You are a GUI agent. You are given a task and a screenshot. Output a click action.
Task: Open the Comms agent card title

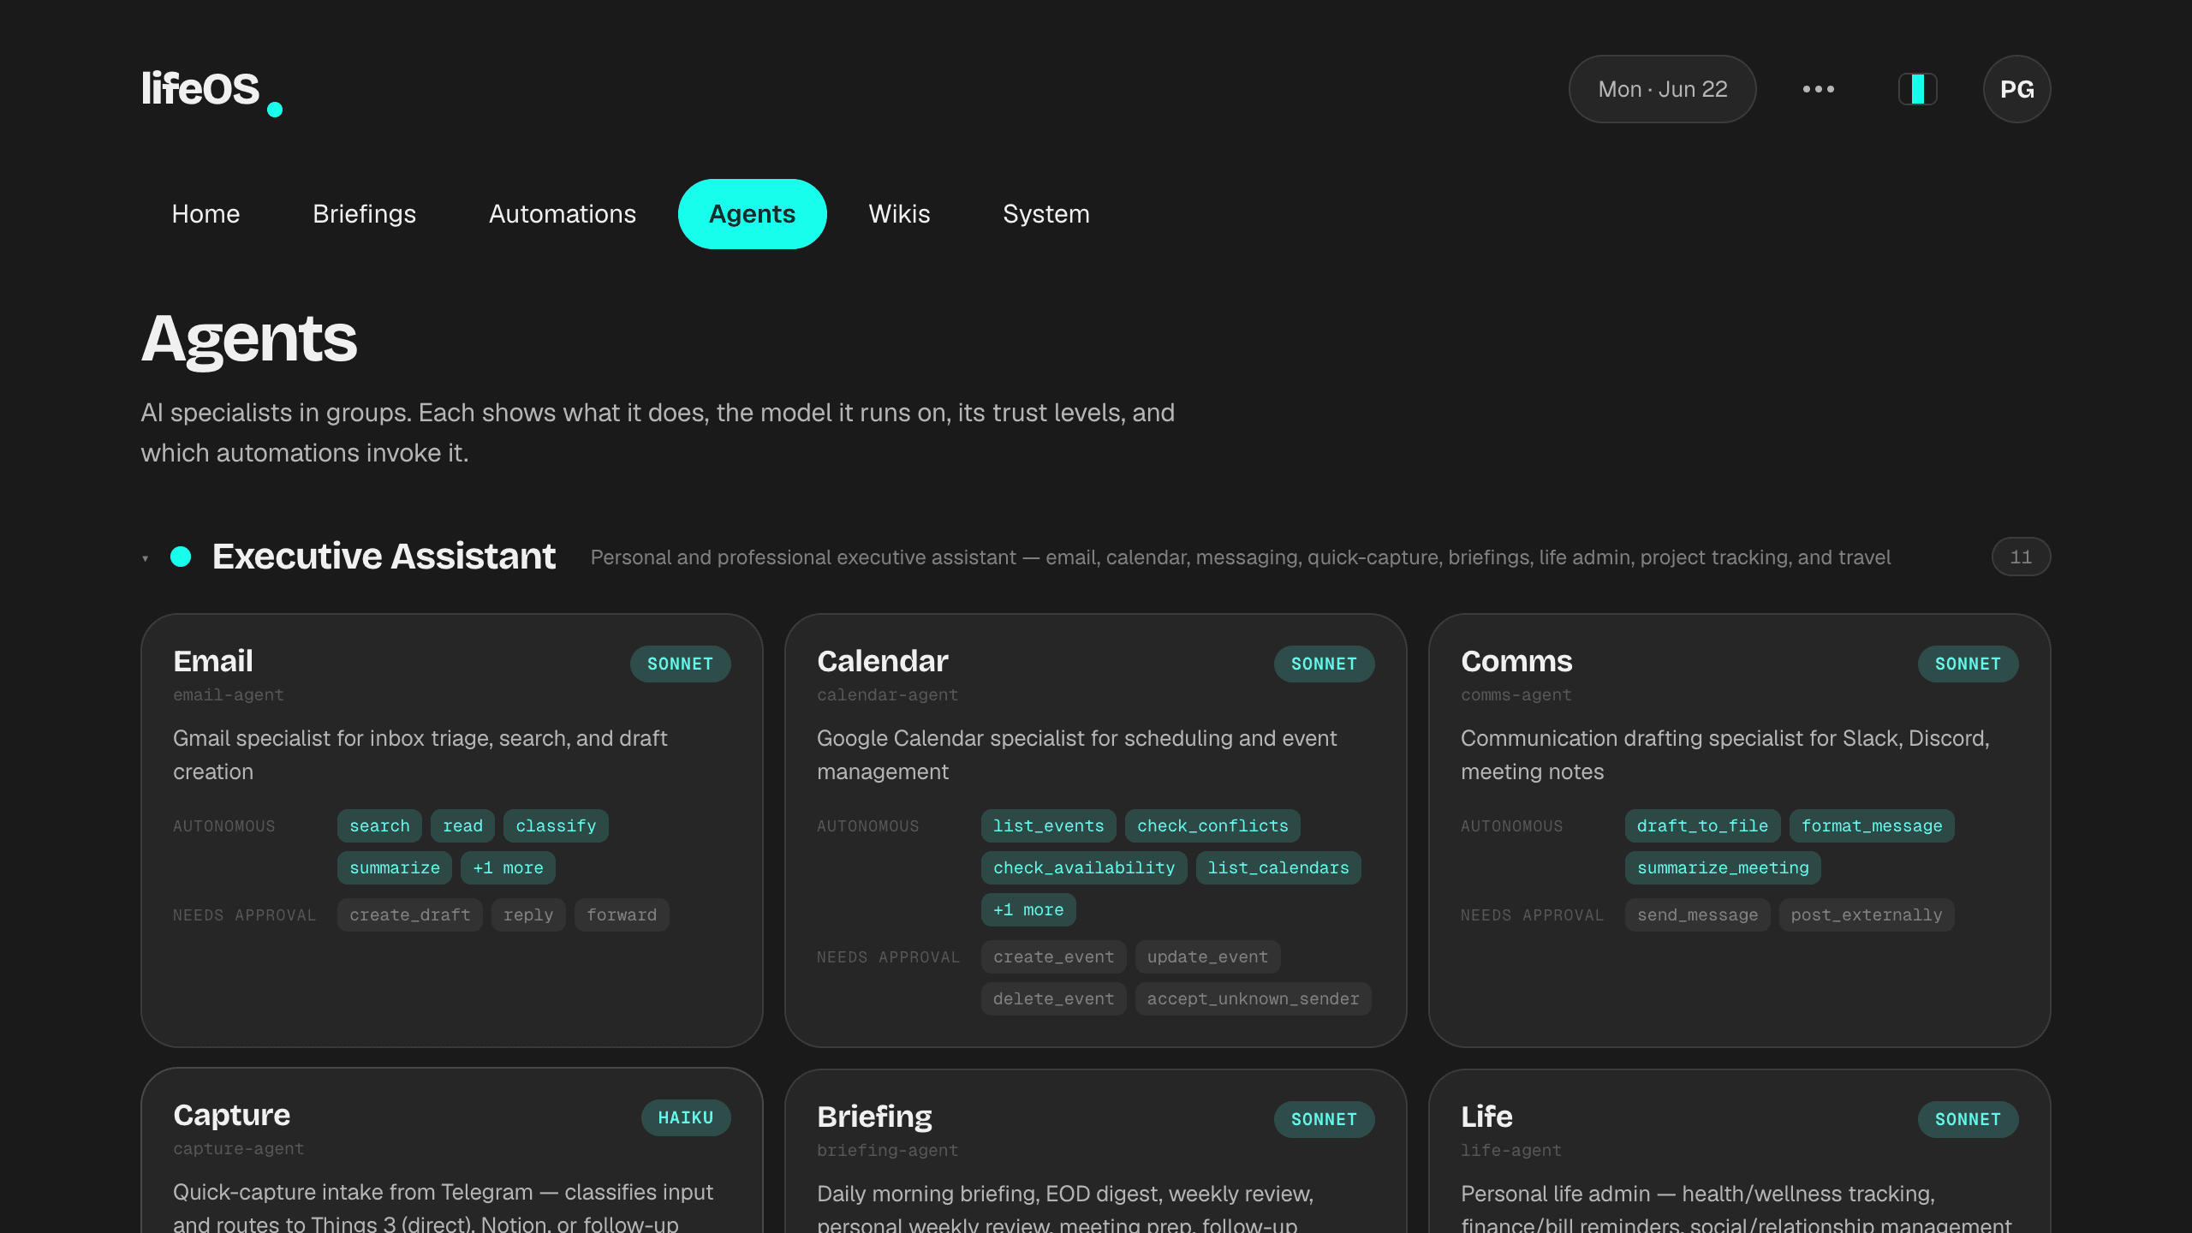point(1516,661)
